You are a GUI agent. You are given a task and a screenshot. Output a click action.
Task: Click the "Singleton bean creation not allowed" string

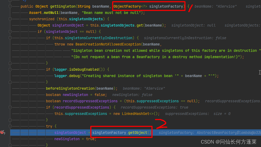tap(166, 51)
